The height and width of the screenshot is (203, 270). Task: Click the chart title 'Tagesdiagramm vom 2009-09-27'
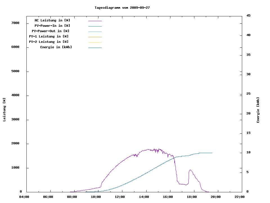(x=122, y=8)
